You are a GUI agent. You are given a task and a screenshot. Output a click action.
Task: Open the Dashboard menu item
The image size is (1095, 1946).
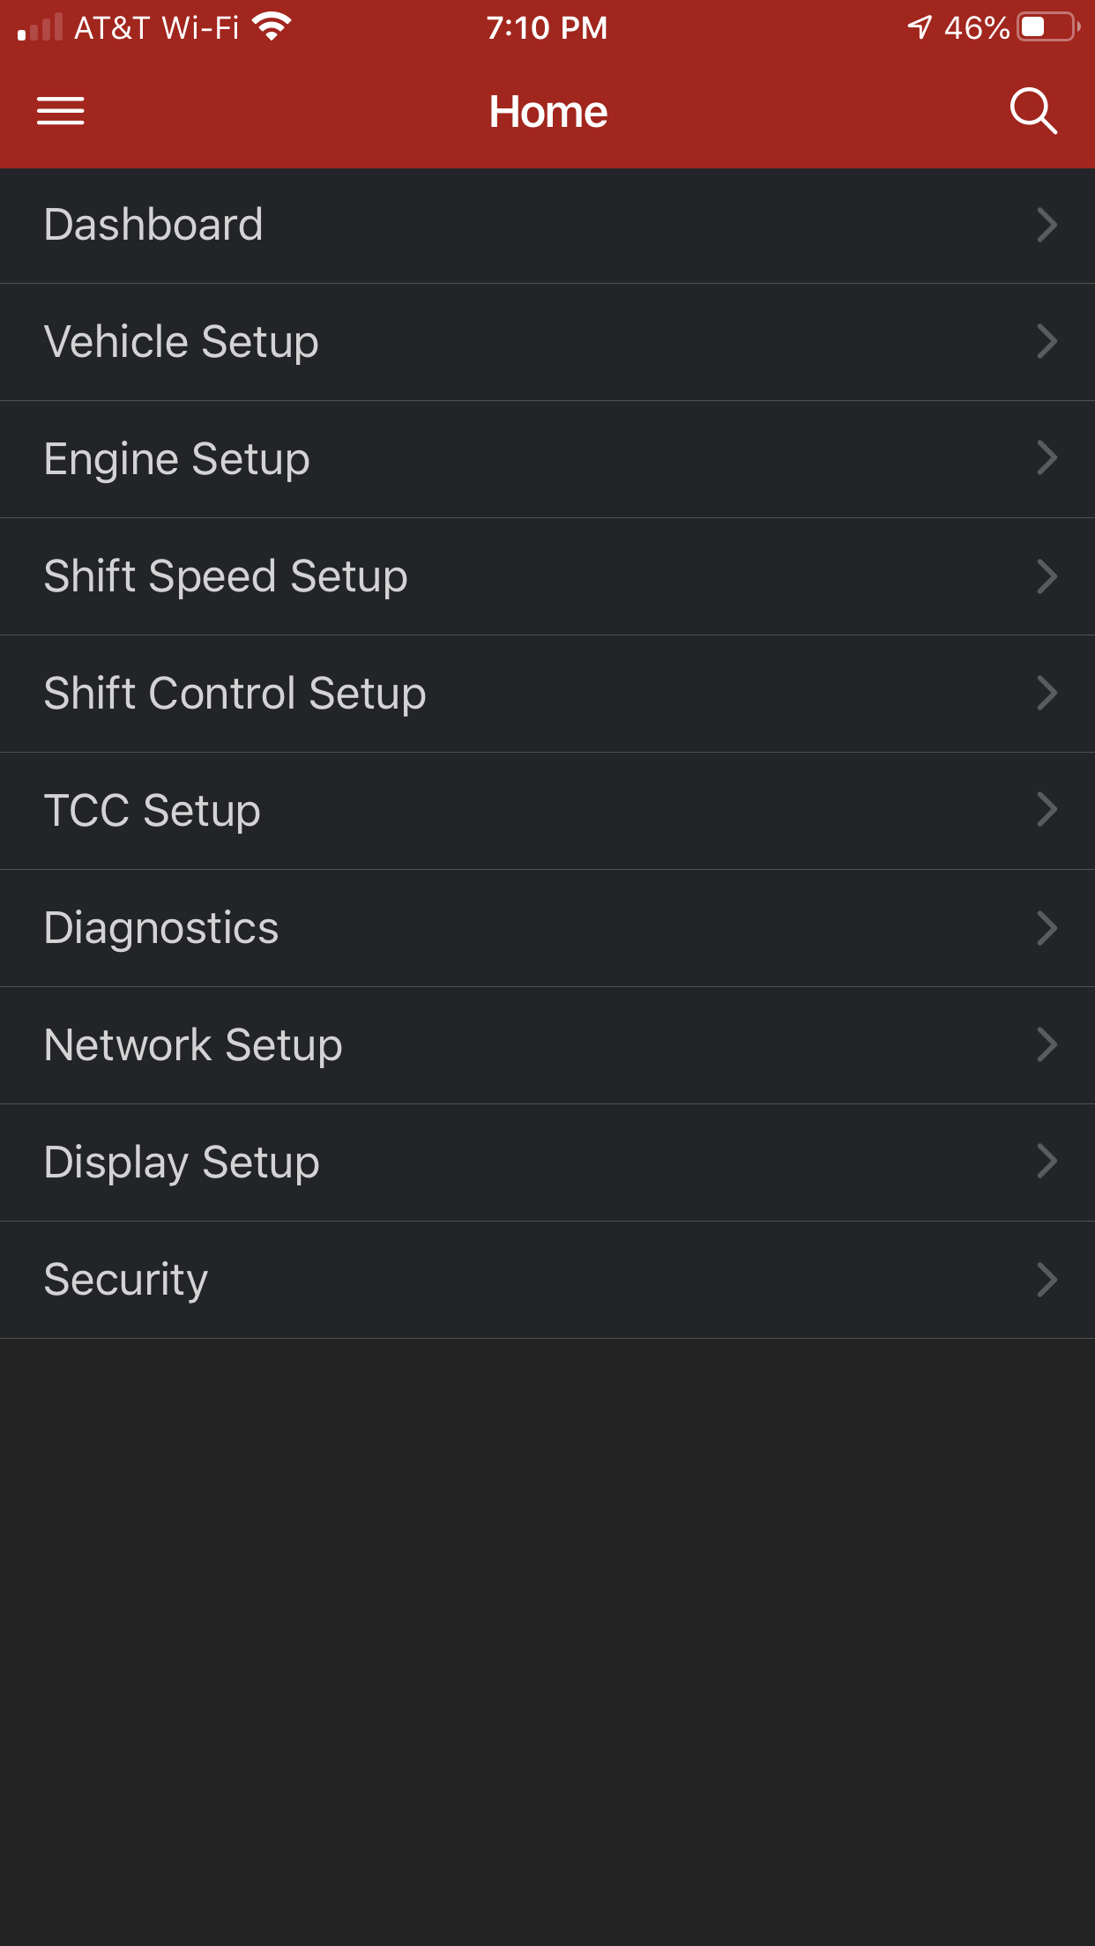153,225
